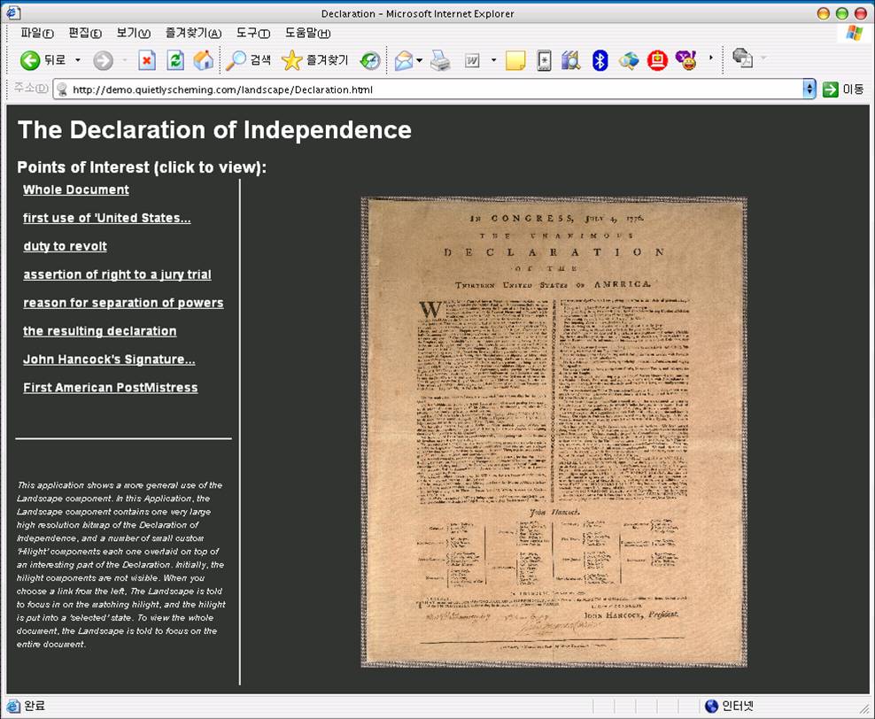The height and width of the screenshot is (719, 875).
Task: Open Favorites (즐겨찾기) star toolbar button
Action: 314,60
